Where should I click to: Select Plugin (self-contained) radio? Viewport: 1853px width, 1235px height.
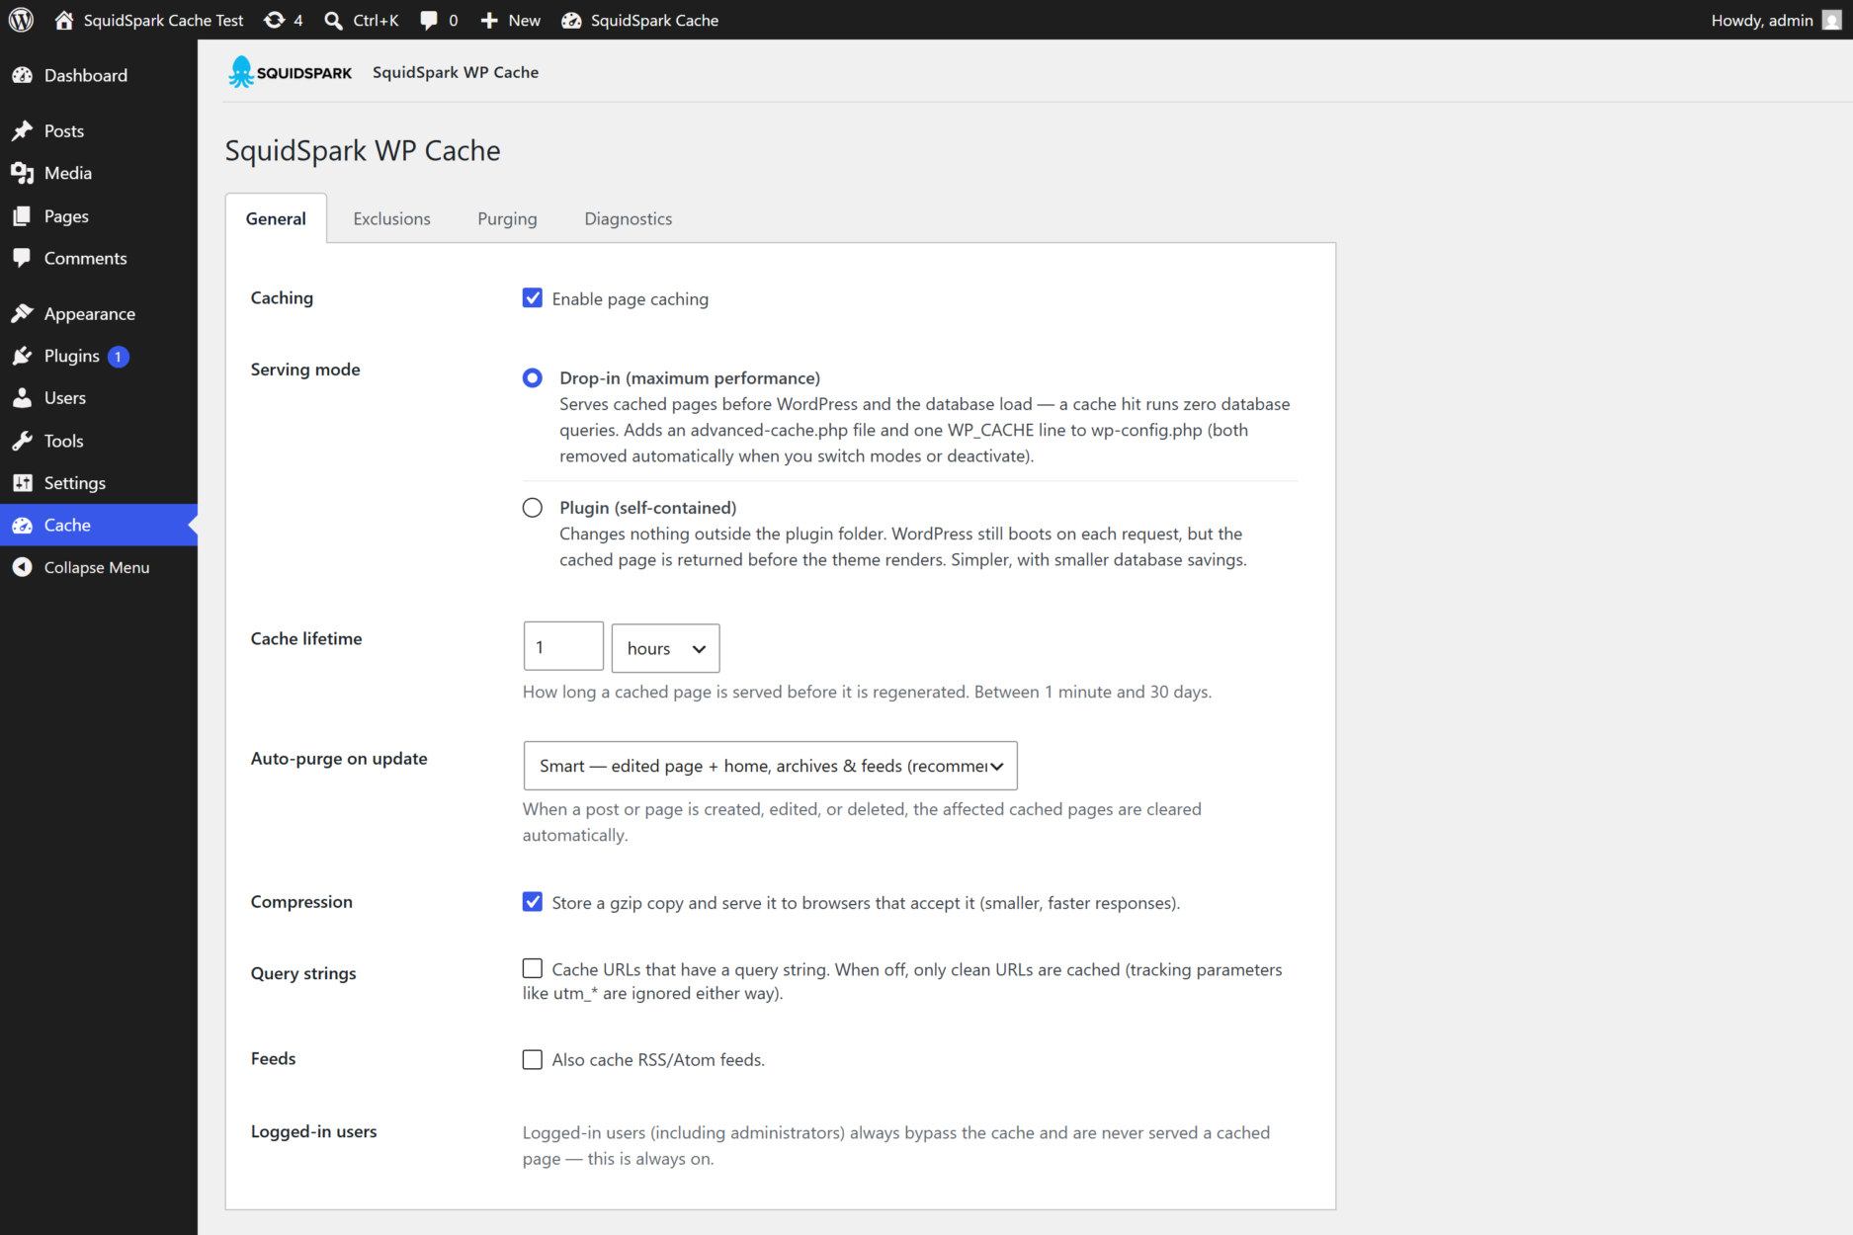click(533, 508)
